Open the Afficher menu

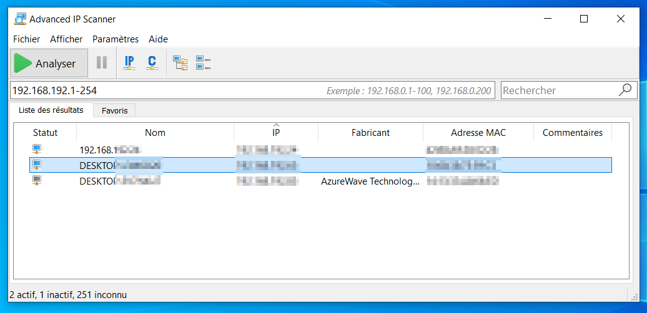[x=66, y=39]
